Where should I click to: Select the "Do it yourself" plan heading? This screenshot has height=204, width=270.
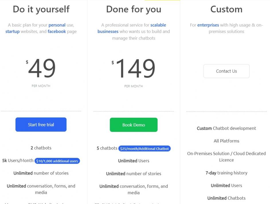[x=41, y=9]
